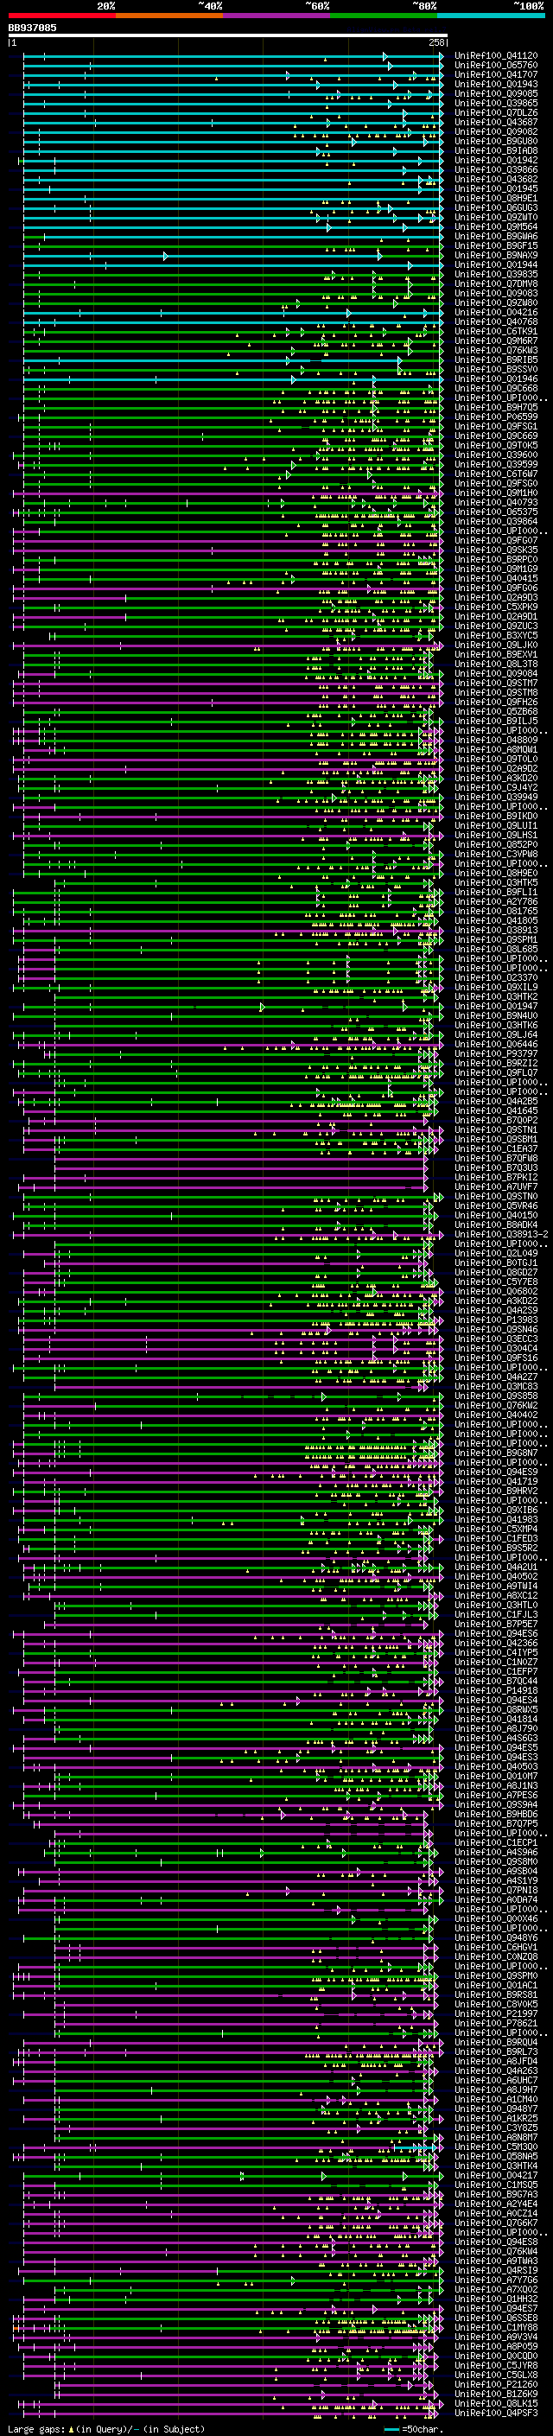
Task: Select the UniRef100_B9ILJ5 label
Action: click(x=496, y=721)
